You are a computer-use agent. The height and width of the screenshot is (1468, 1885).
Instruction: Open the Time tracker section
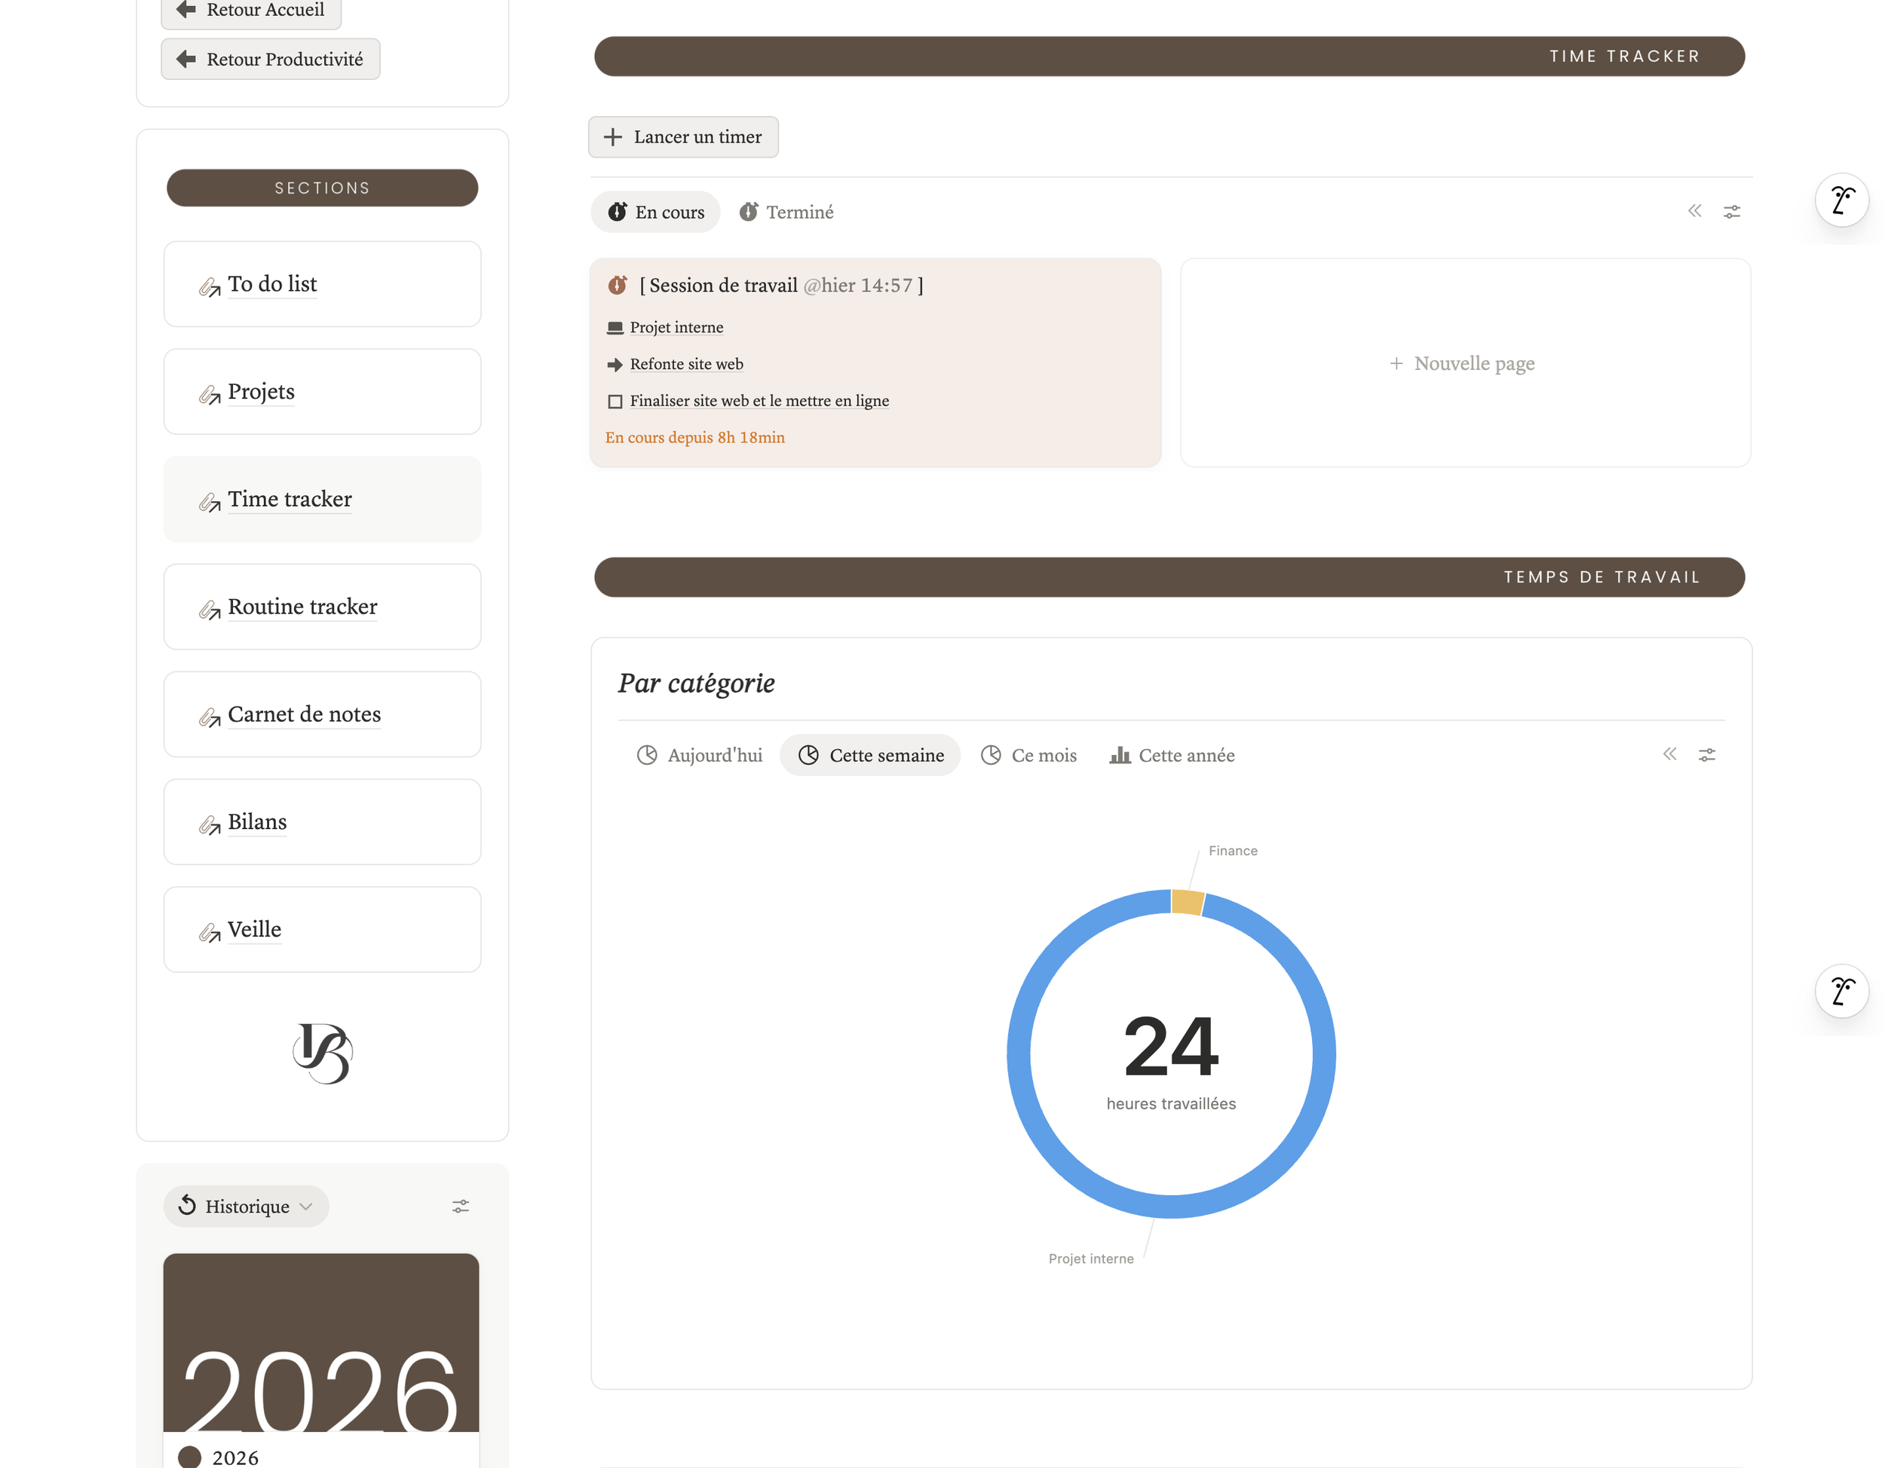click(x=289, y=500)
